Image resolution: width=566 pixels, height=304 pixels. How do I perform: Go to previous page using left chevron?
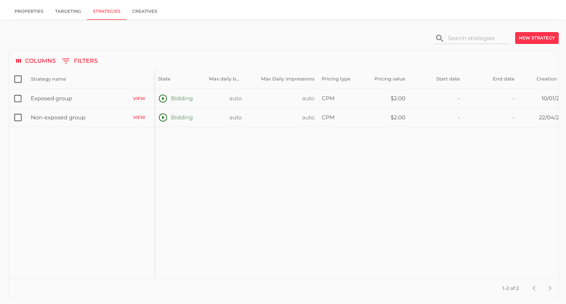click(534, 288)
